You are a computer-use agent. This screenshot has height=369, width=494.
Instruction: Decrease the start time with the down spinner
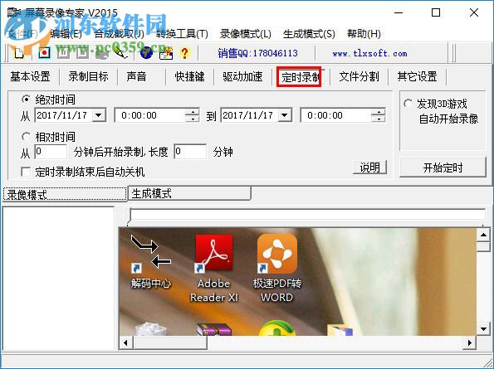[x=192, y=119]
